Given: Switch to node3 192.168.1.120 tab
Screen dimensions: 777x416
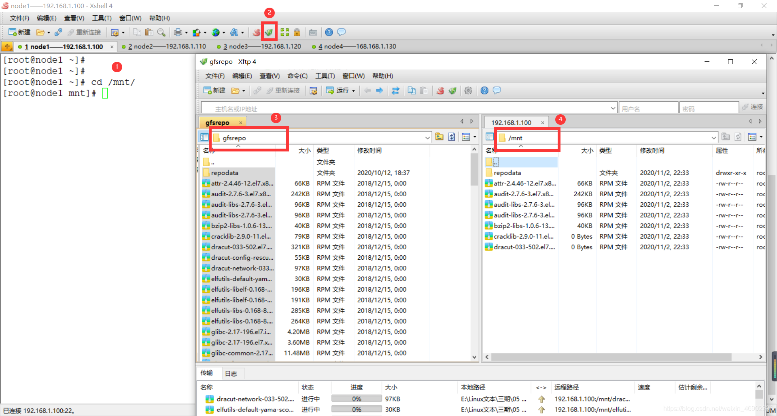Looking at the screenshot, I should pos(259,46).
